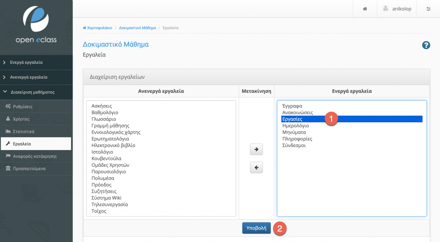Open Ρυθμίσεις in the sidebar

tap(23, 107)
